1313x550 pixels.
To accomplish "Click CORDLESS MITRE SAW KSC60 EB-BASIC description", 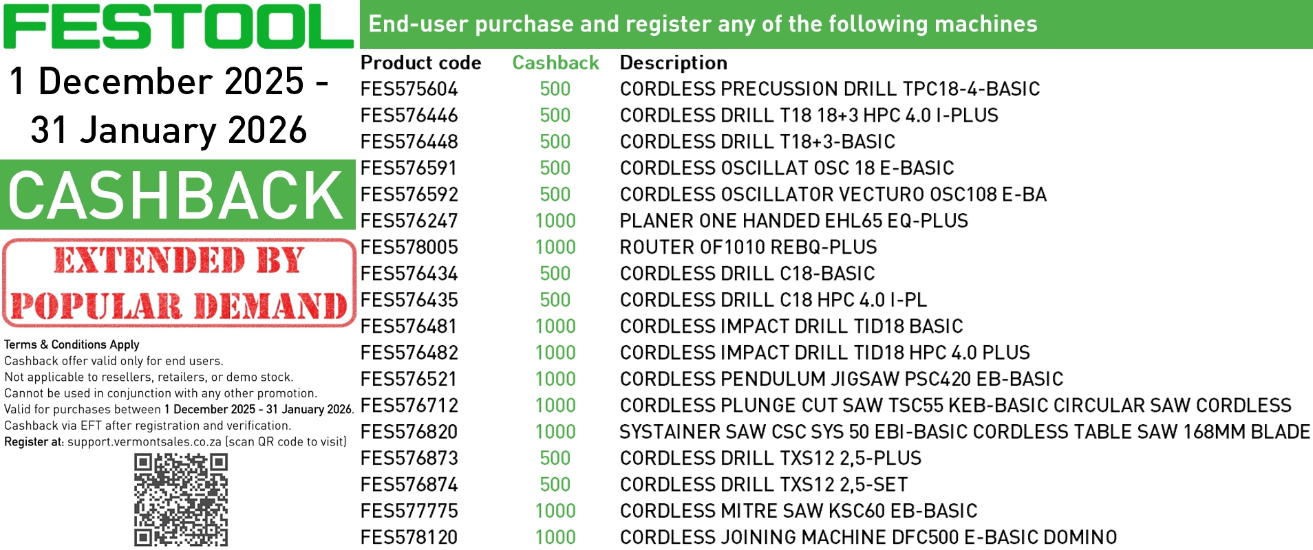I will [798, 511].
